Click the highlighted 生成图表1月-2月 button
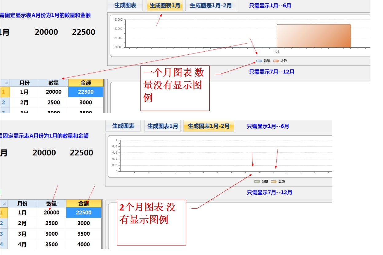The width and height of the screenshot is (383, 255). [208, 126]
